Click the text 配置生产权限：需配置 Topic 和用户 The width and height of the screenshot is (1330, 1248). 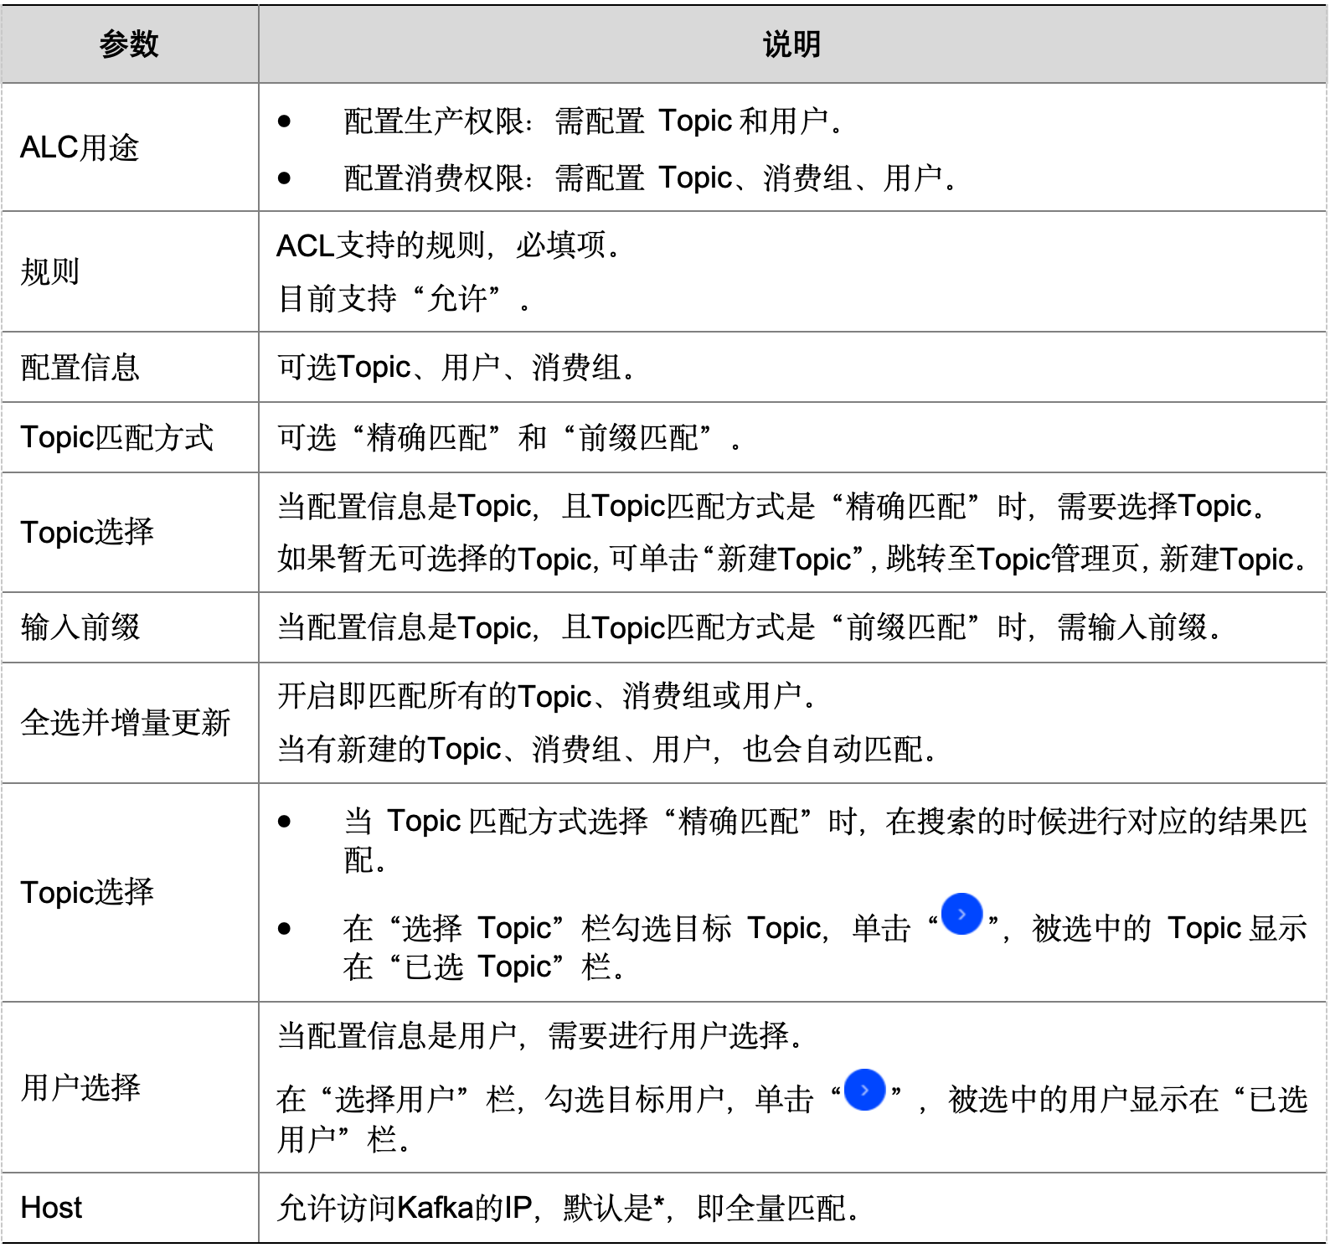tap(593, 121)
